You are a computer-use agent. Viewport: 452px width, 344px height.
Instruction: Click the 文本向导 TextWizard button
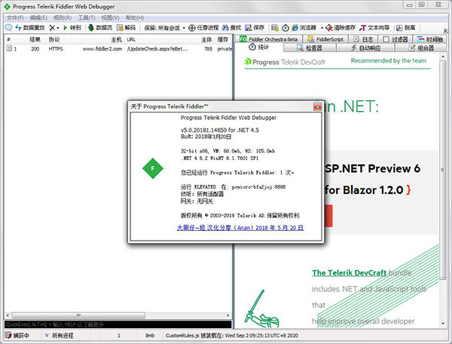tap(374, 27)
